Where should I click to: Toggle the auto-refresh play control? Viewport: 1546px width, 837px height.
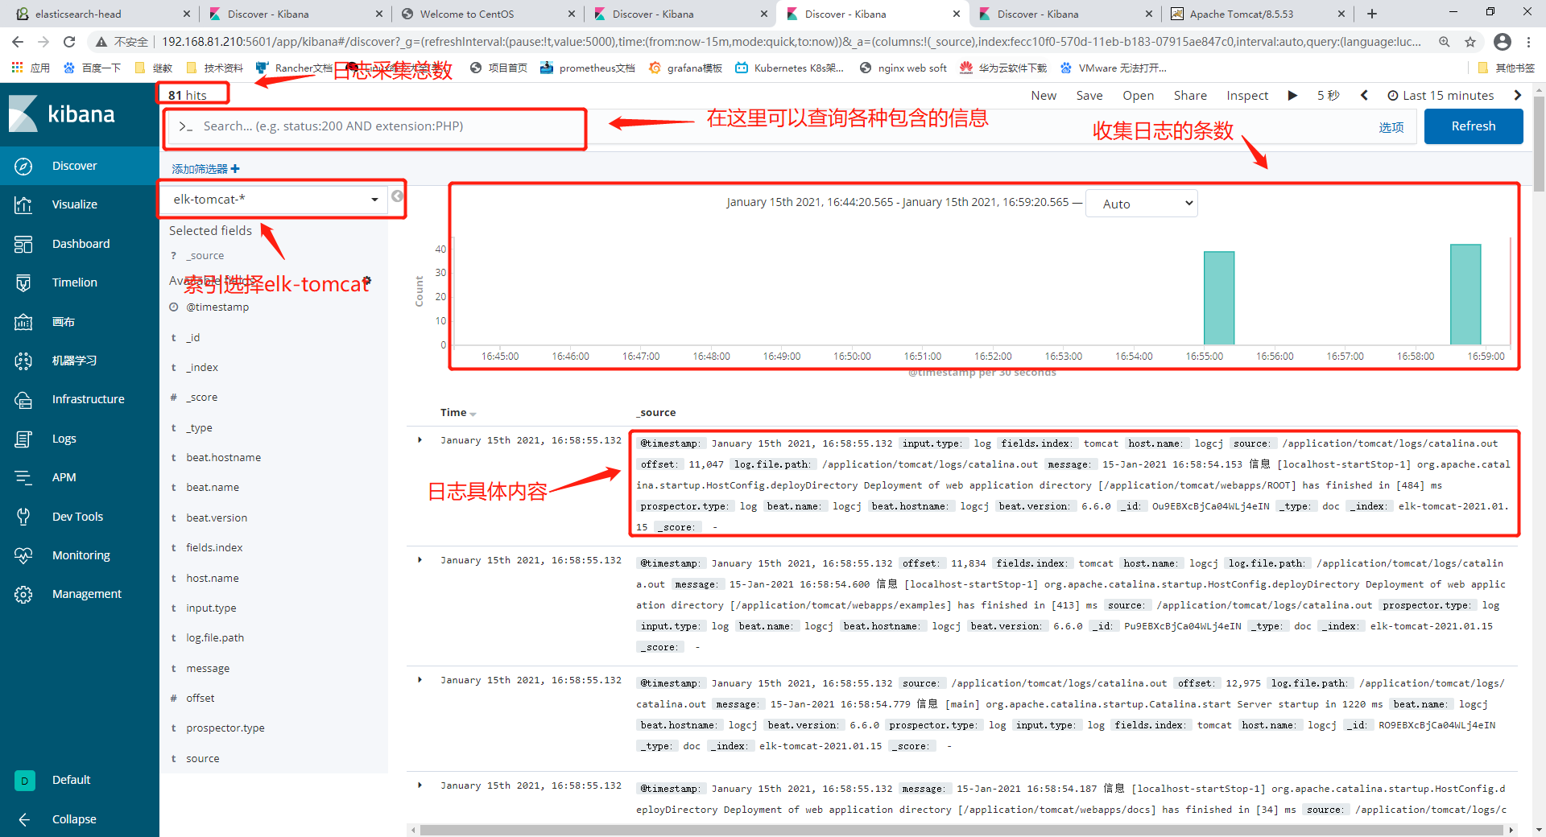pos(1292,95)
